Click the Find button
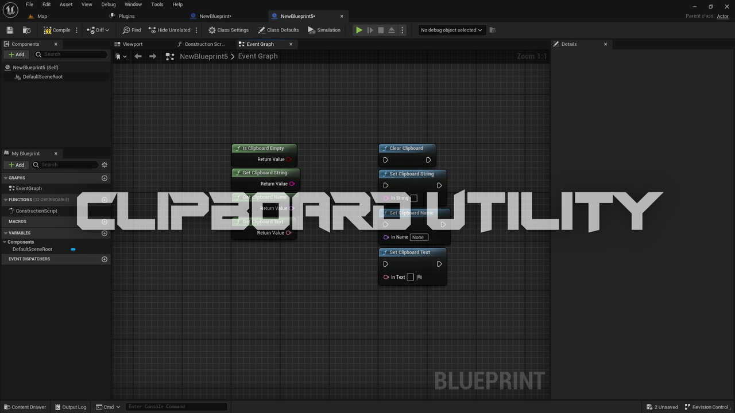 (x=131, y=30)
